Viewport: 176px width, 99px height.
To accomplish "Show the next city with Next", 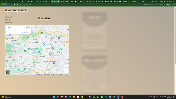I will (x=48, y=18).
